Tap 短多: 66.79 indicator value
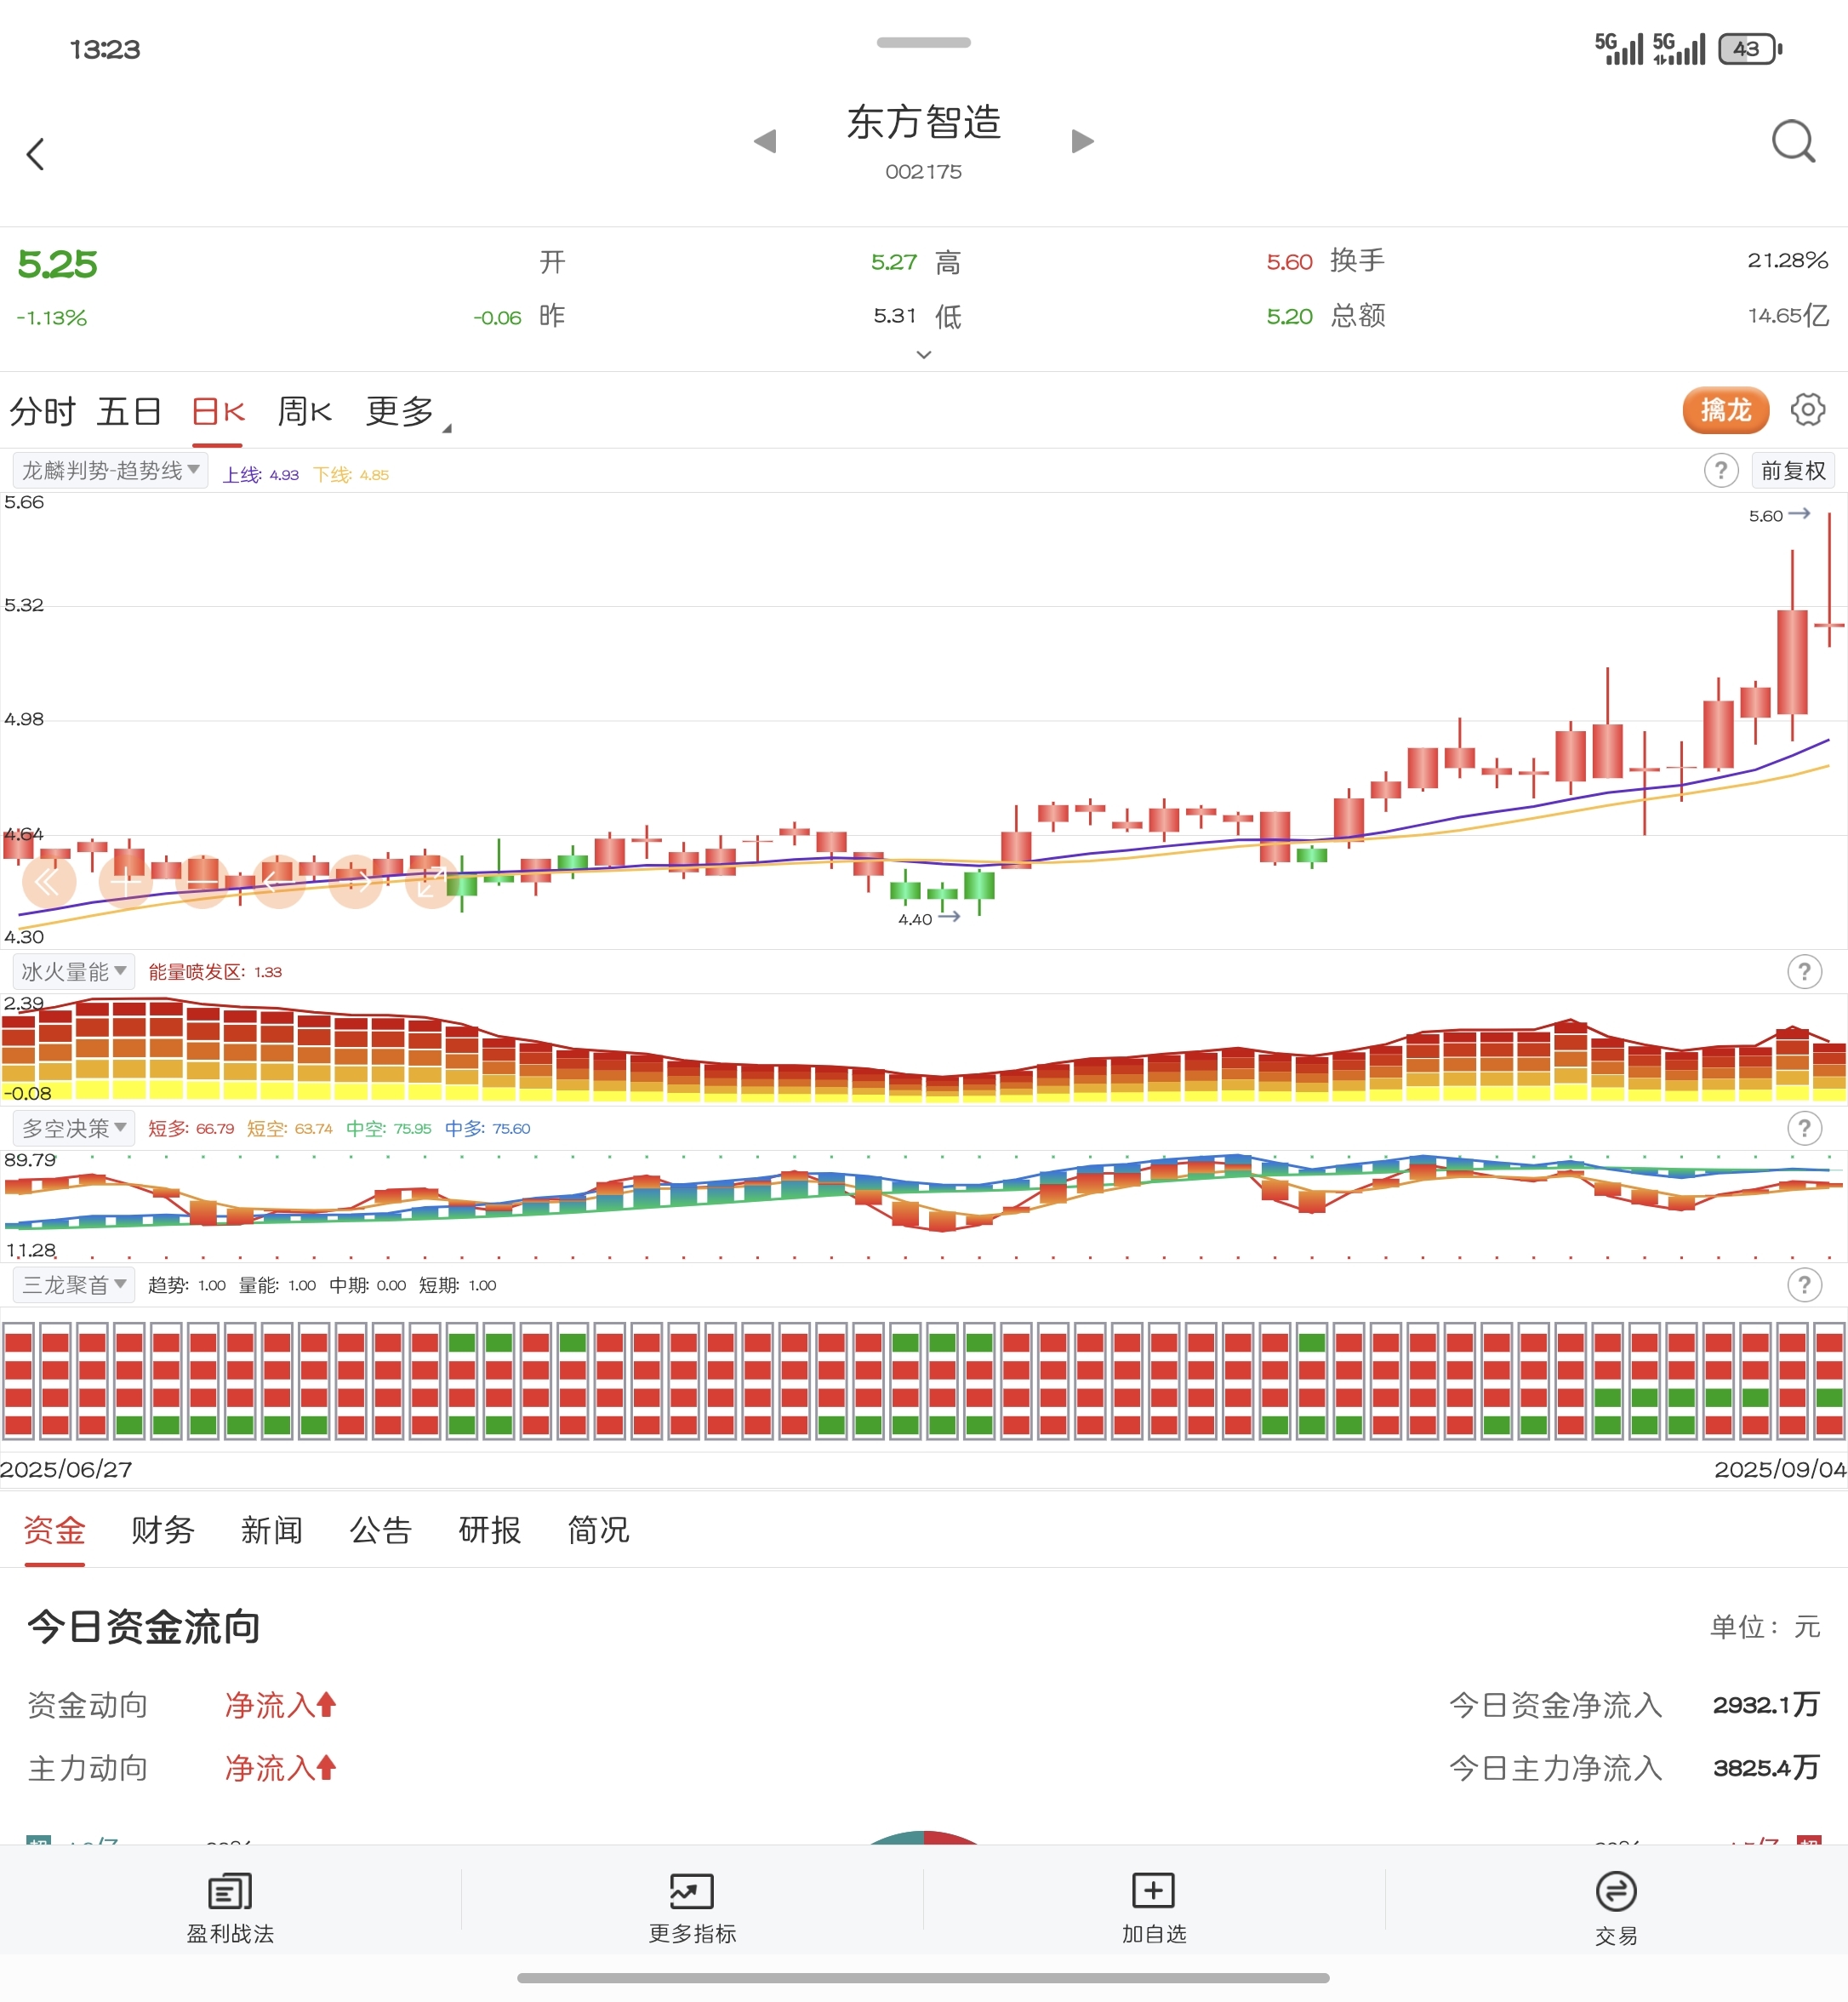The height and width of the screenshot is (2002, 1848). pyautogui.click(x=191, y=1129)
